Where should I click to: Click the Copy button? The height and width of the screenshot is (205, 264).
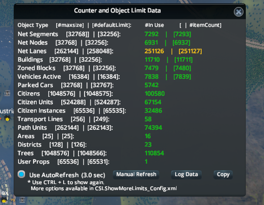point(223,175)
